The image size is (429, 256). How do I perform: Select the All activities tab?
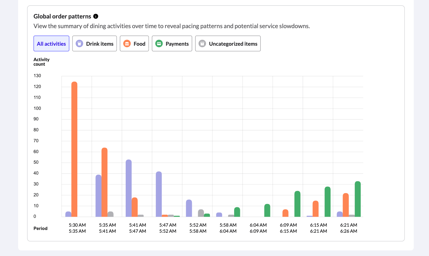pos(51,44)
